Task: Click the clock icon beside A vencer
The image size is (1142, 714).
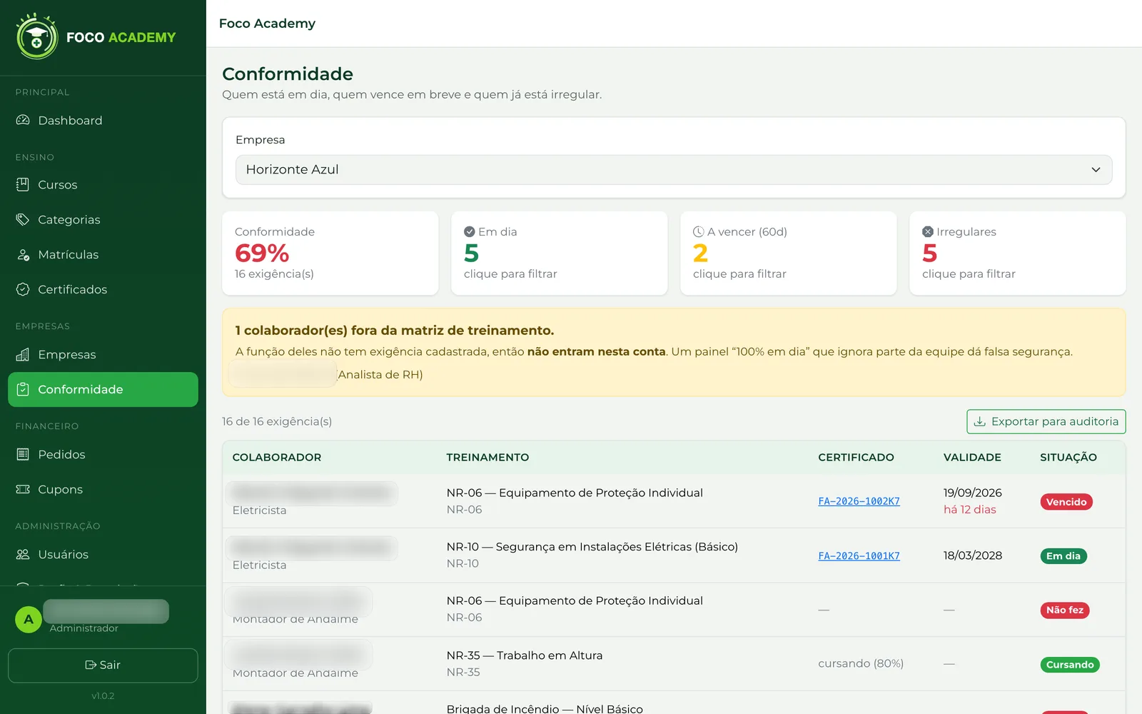Action: (x=698, y=231)
